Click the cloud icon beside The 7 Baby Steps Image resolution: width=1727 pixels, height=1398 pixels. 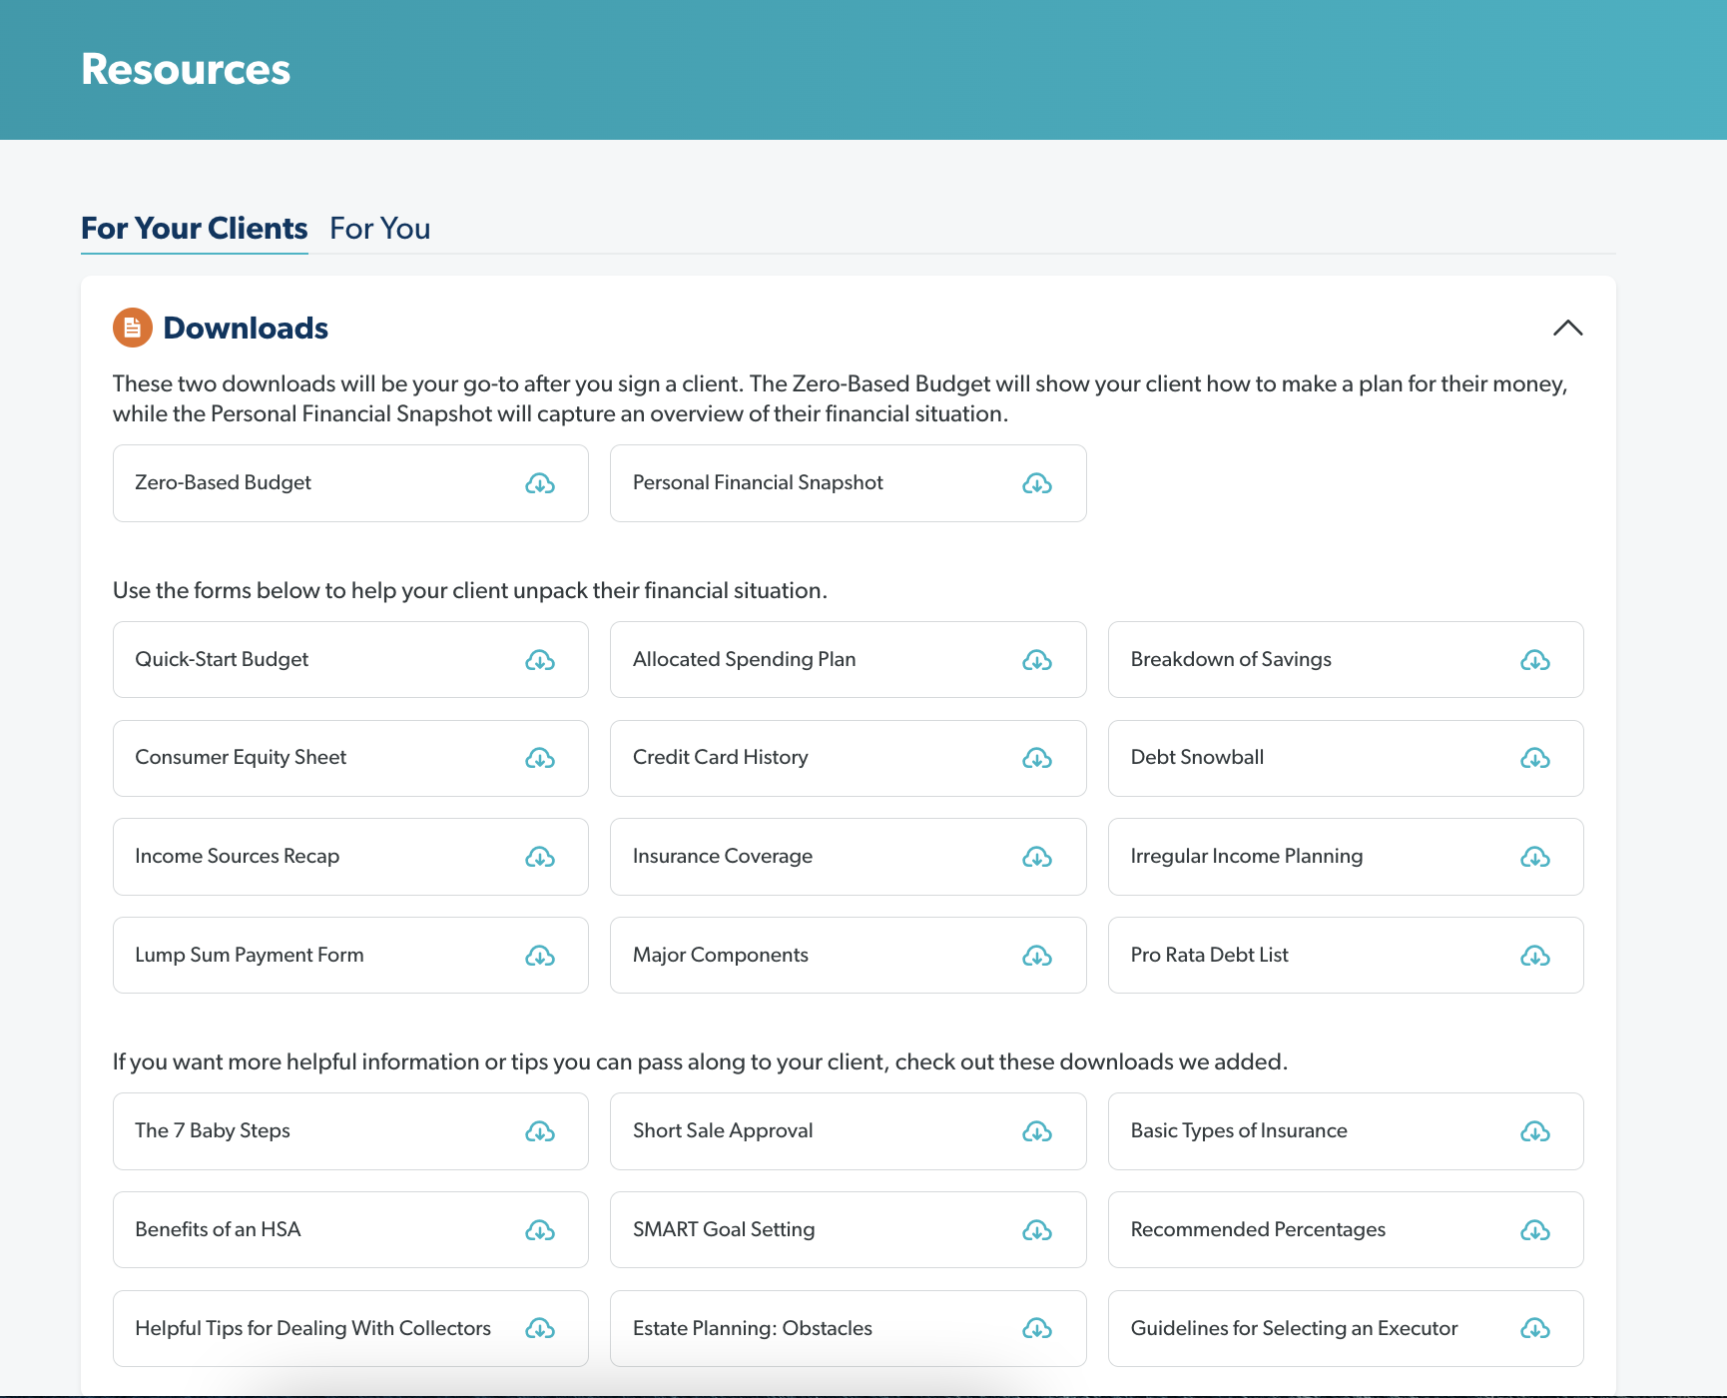[x=540, y=1131]
